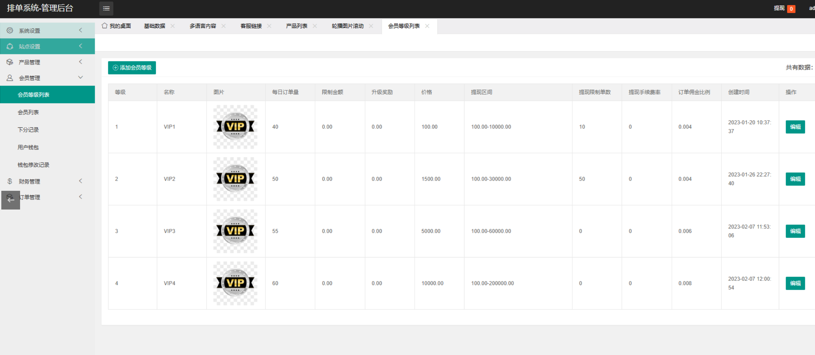Click 编辑 button for VIP3 row

[795, 231]
